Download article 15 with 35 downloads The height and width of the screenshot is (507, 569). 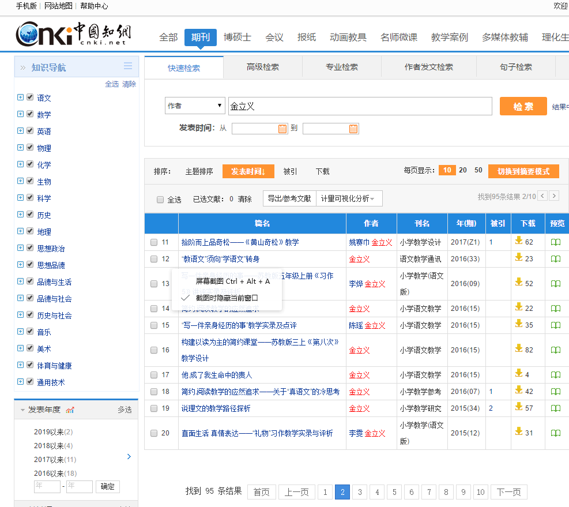(519, 324)
